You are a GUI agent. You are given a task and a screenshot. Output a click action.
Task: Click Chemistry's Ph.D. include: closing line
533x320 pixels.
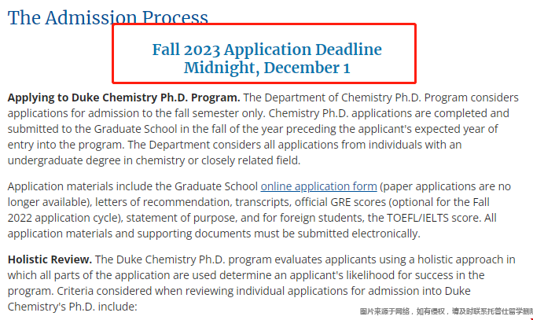[72, 307]
